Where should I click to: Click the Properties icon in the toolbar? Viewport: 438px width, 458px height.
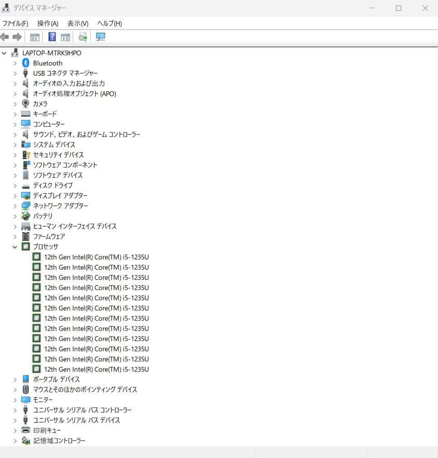[x=66, y=37]
